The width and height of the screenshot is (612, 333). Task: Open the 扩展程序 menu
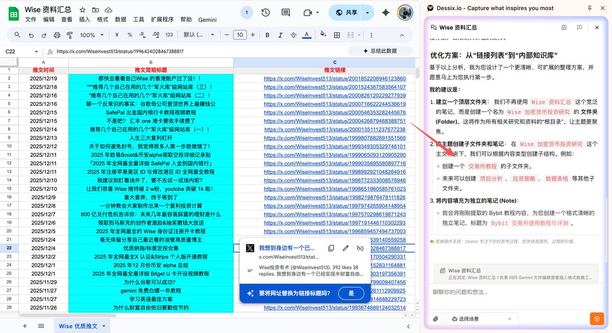click(x=162, y=19)
